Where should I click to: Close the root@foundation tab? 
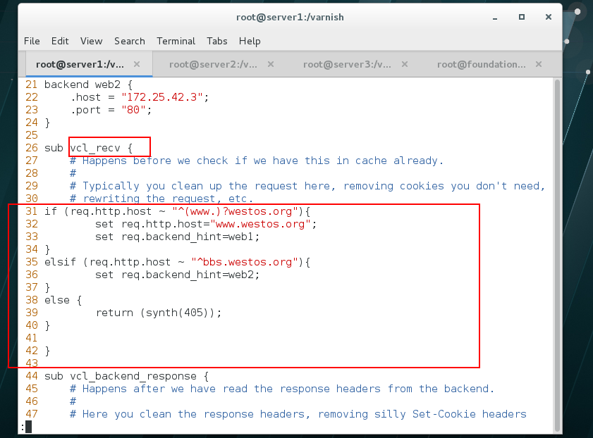(539, 64)
